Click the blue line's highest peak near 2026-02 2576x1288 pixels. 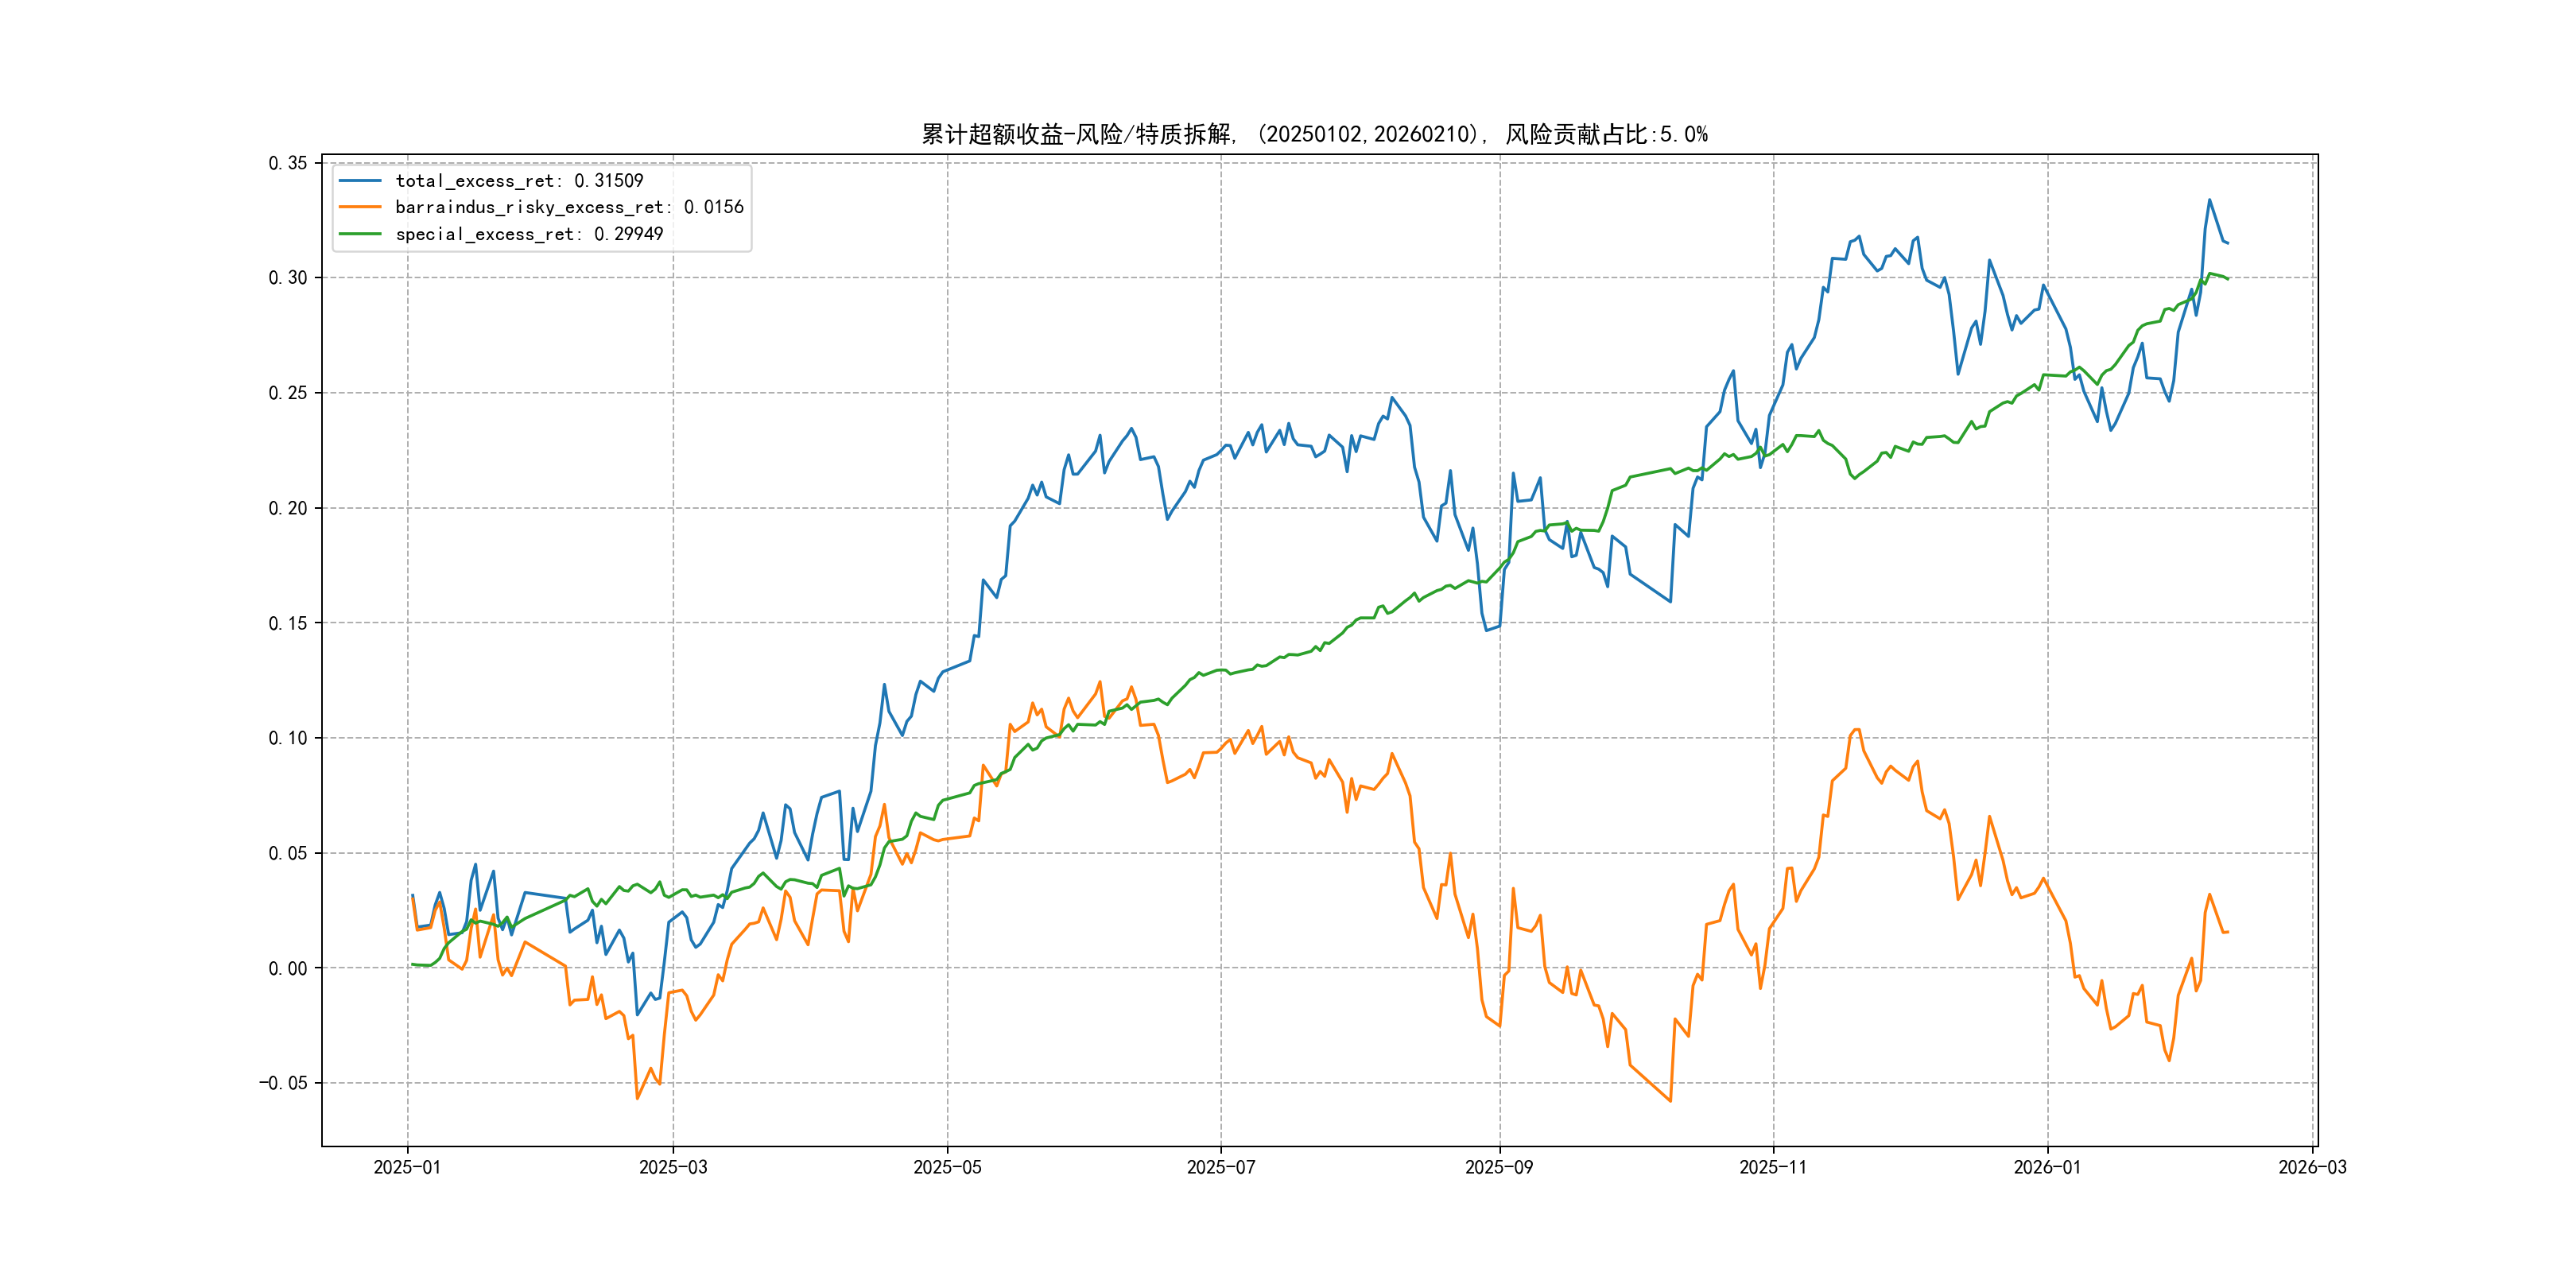(2209, 200)
